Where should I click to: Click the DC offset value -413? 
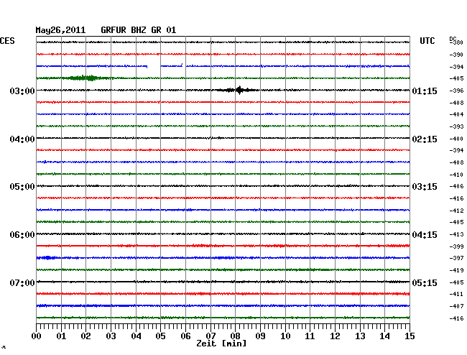456,234
